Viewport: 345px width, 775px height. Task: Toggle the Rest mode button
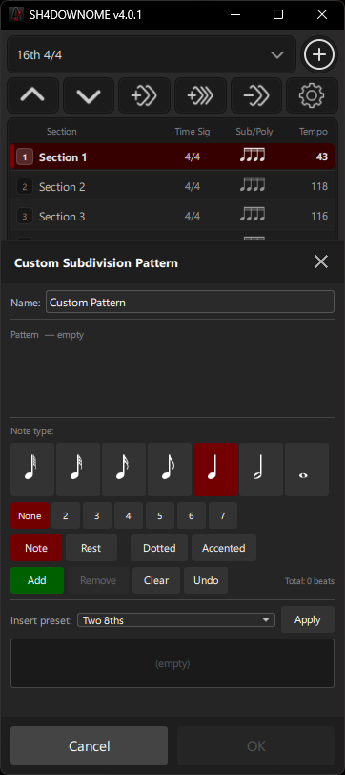91,548
